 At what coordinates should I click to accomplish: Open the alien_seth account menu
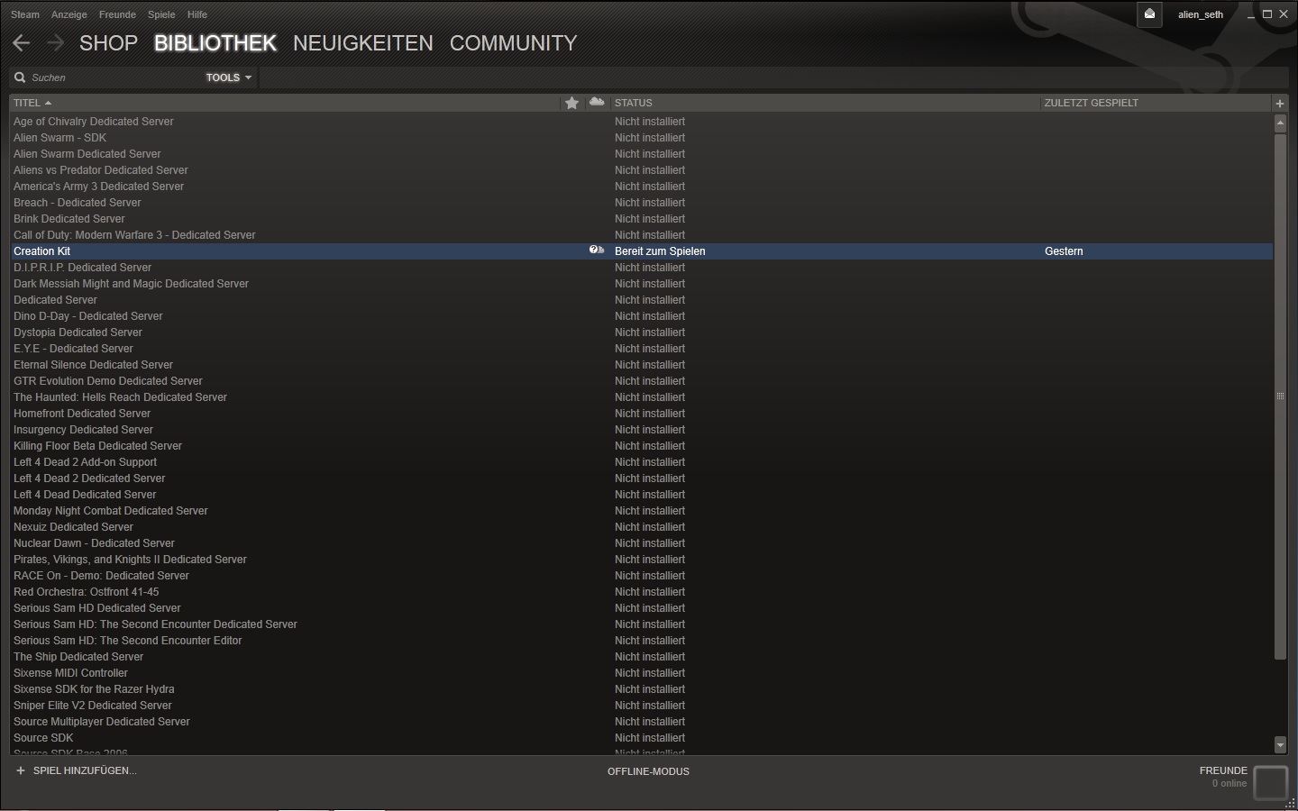pos(1200,14)
